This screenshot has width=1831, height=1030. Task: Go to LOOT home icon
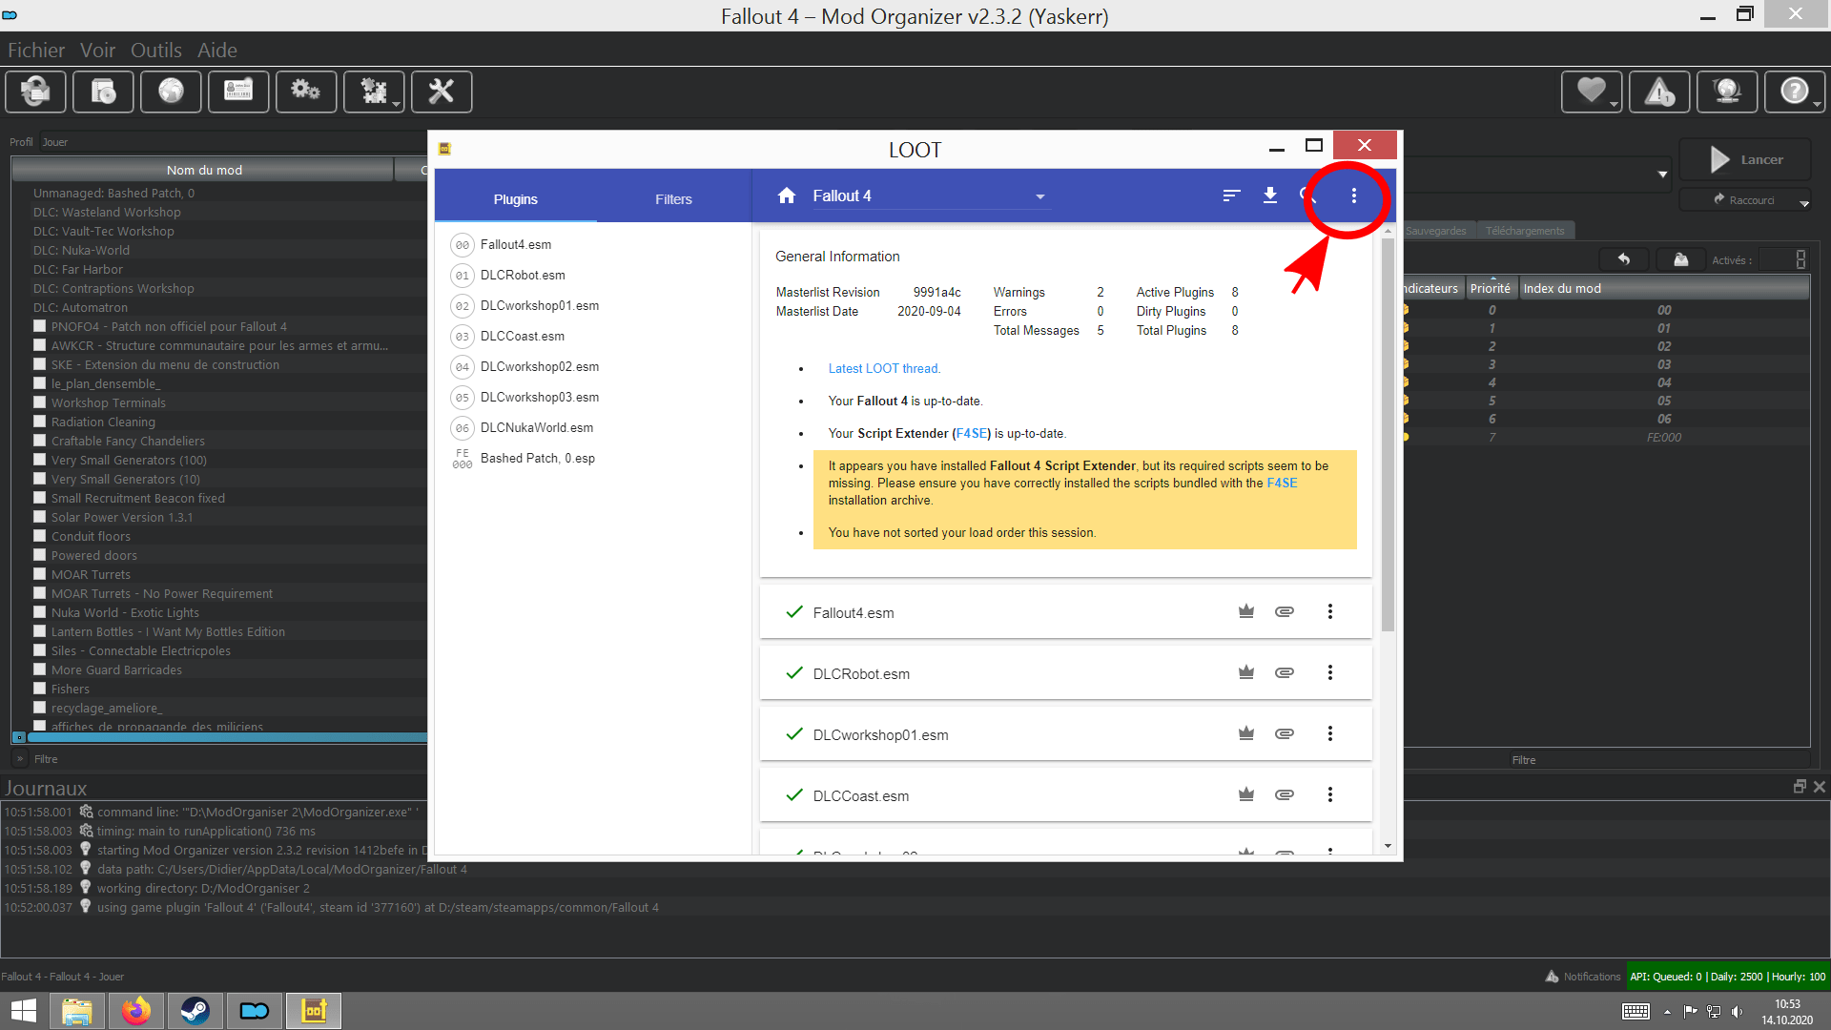point(786,196)
